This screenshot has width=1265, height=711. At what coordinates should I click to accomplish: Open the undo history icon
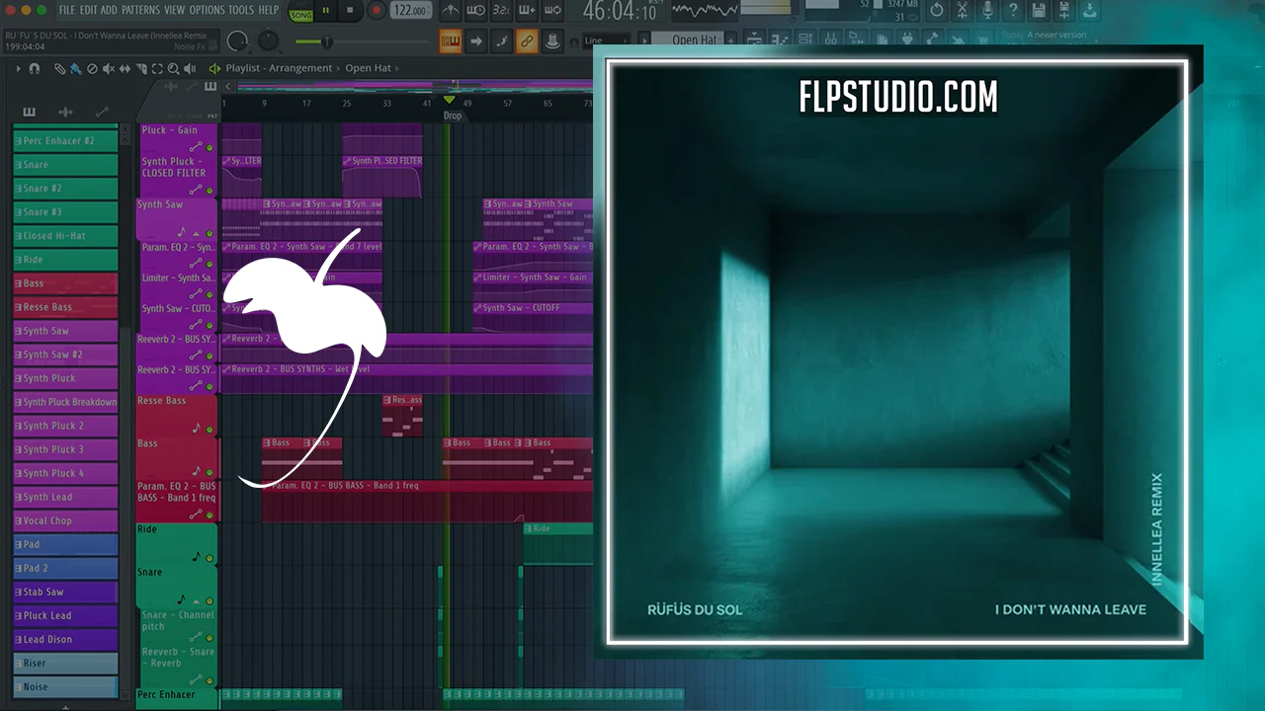click(x=938, y=11)
